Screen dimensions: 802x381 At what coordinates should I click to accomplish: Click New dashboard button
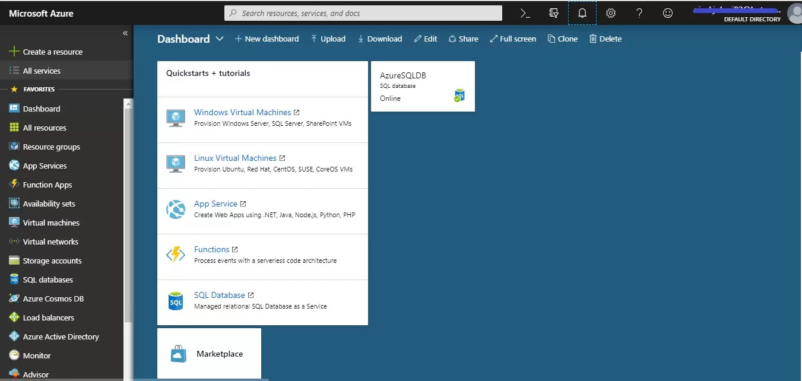click(x=267, y=39)
